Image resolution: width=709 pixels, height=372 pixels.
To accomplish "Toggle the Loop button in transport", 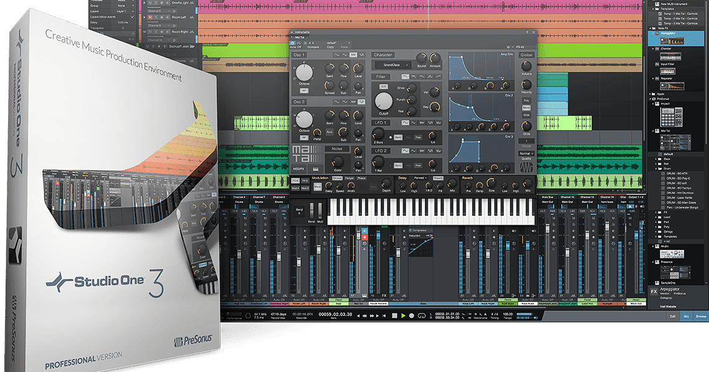I will tap(422, 316).
